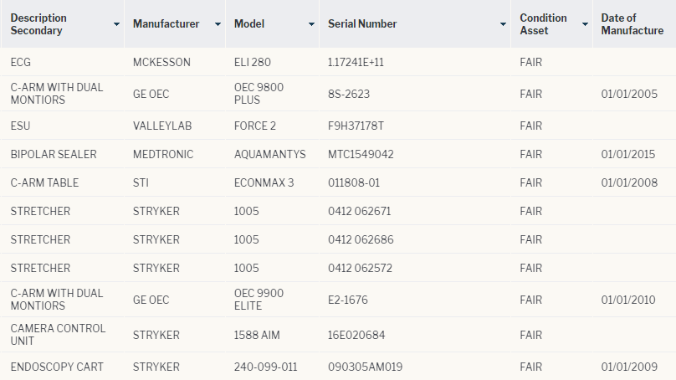Select the VALLEYLAB manufacturer cell
The height and width of the screenshot is (380, 676).
click(162, 126)
